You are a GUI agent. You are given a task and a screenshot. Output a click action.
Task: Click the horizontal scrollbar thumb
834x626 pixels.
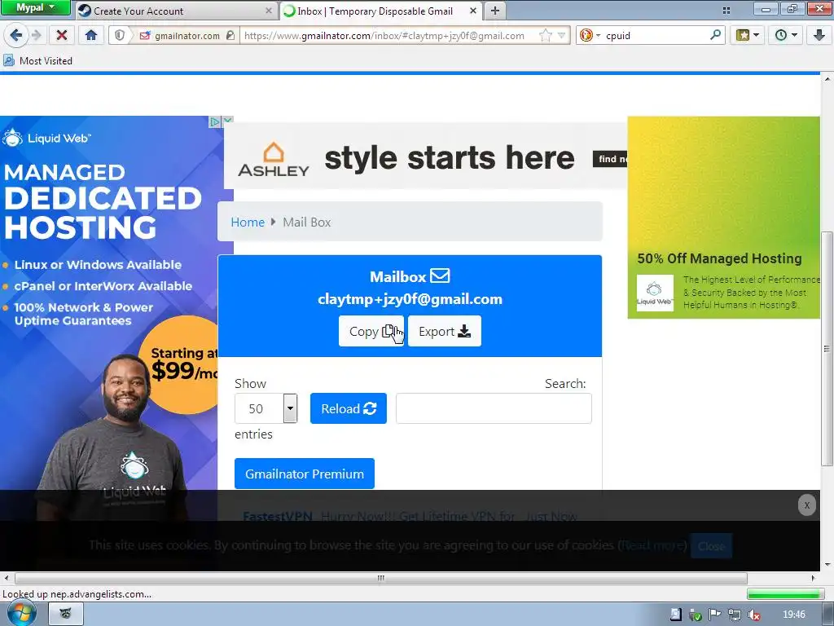point(381,578)
